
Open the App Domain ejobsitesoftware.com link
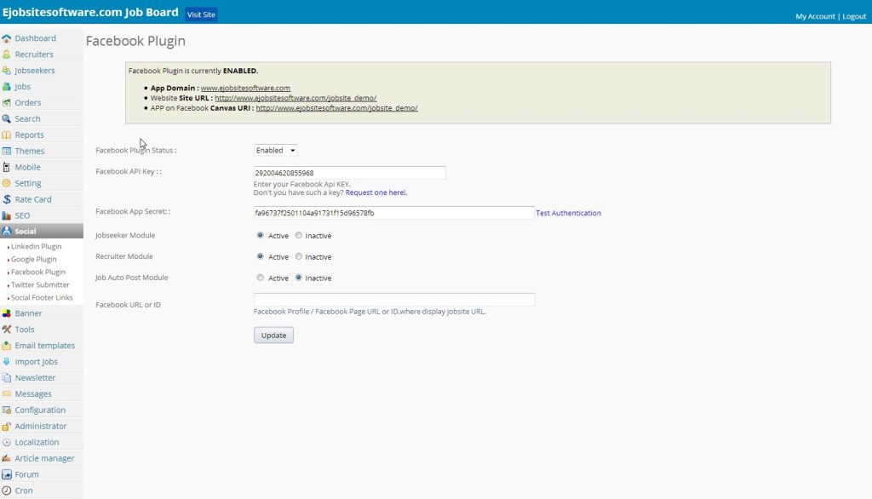click(245, 88)
